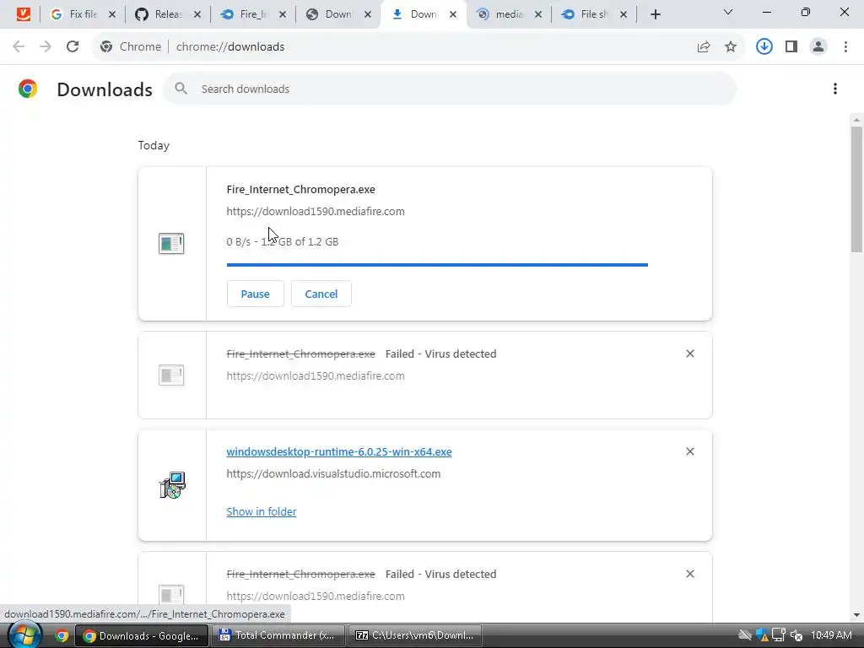Click the volume icon in system tray
The height and width of the screenshot is (648, 864).
pos(796,635)
